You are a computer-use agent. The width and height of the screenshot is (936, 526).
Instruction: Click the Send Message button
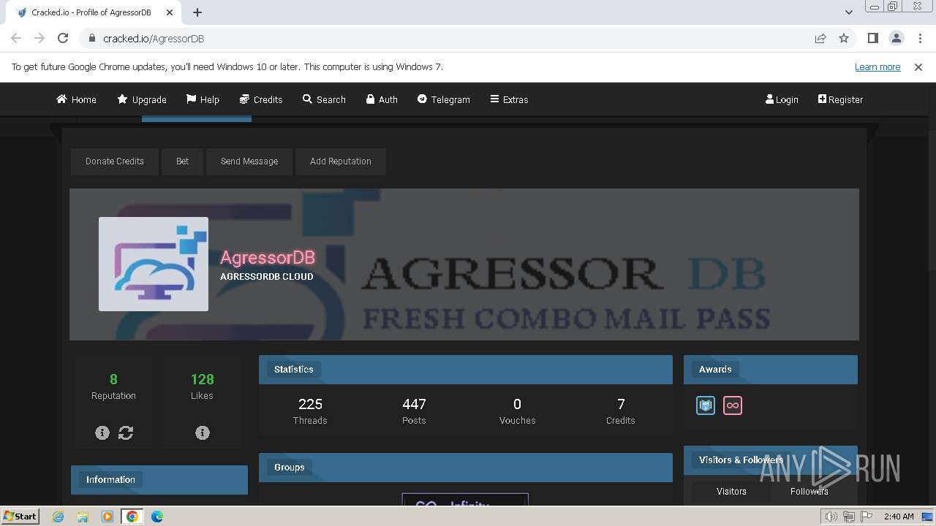[x=249, y=161]
